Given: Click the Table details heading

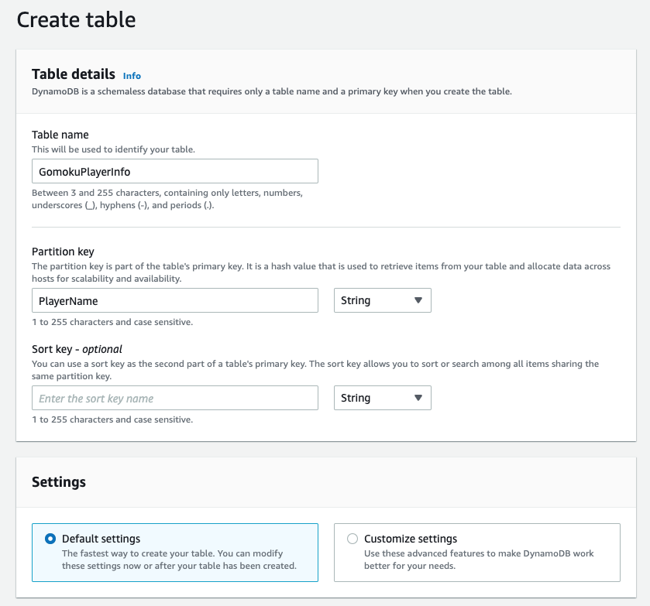Looking at the screenshot, I should [x=74, y=74].
